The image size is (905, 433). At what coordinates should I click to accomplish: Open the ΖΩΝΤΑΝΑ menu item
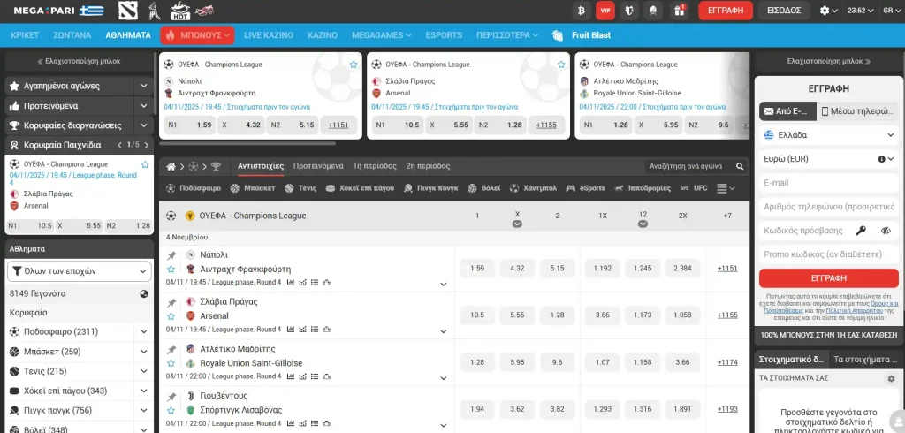click(x=72, y=35)
